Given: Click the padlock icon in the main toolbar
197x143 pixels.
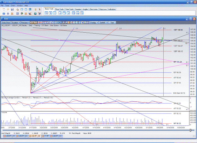Looking at the screenshot, I should [35, 9].
